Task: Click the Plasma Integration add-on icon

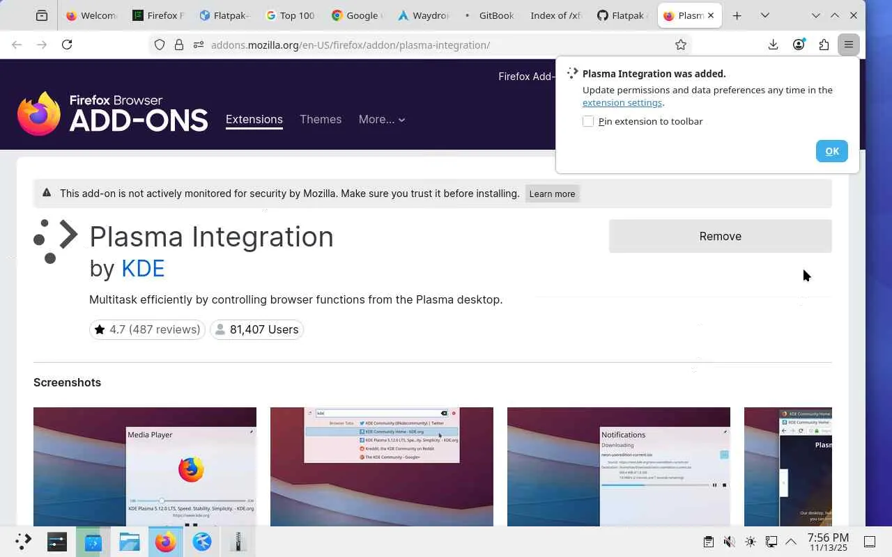Action: [x=56, y=242]
